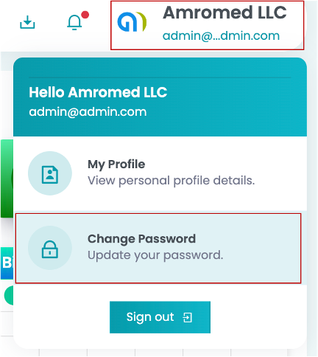The height and width of the screenshot is (357, 318).
Task: Click truncated email admin@...dmin.com in header
Action: coord(221,36)
